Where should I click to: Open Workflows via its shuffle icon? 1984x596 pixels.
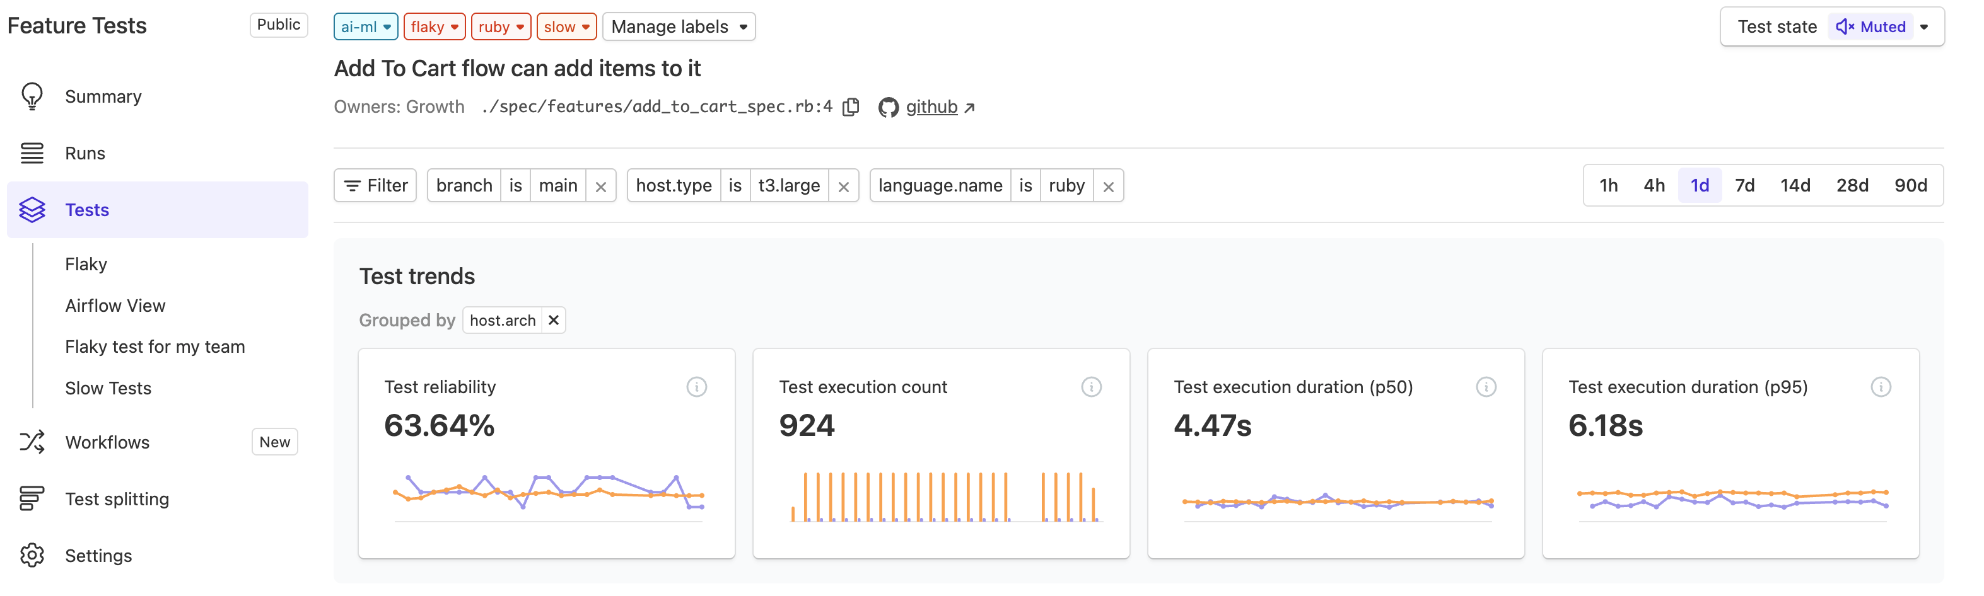(32, 442)
